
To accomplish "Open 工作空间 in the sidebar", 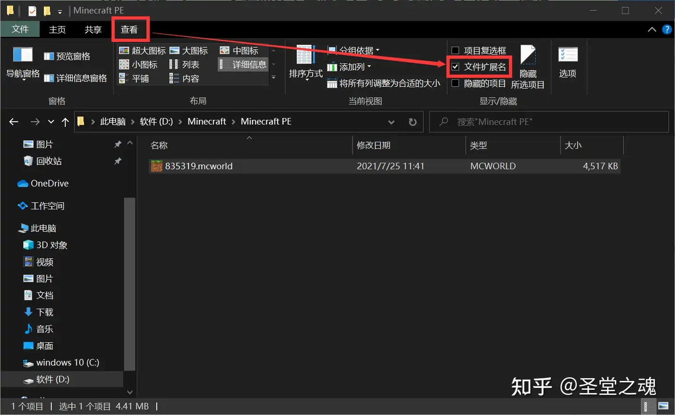I will pos(40,206).
